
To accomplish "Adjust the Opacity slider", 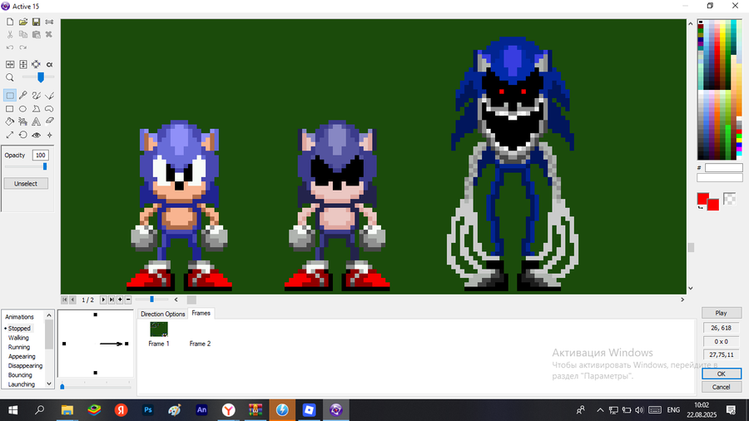I will pyautogui.click(x=45, y=166).
